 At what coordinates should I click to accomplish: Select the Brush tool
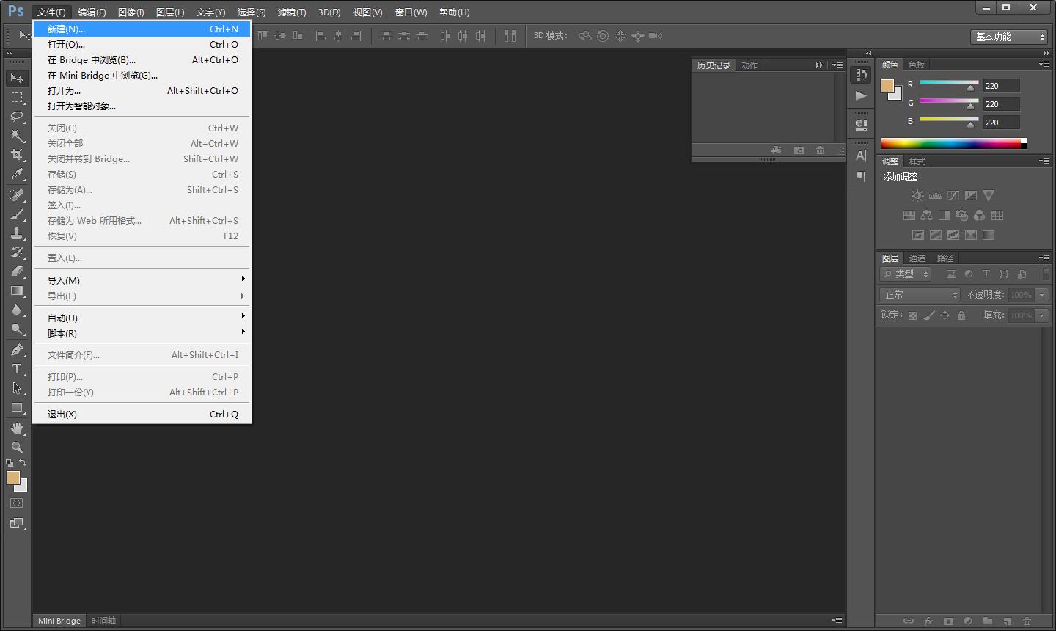pyautogui.click(x=17, y=214)
